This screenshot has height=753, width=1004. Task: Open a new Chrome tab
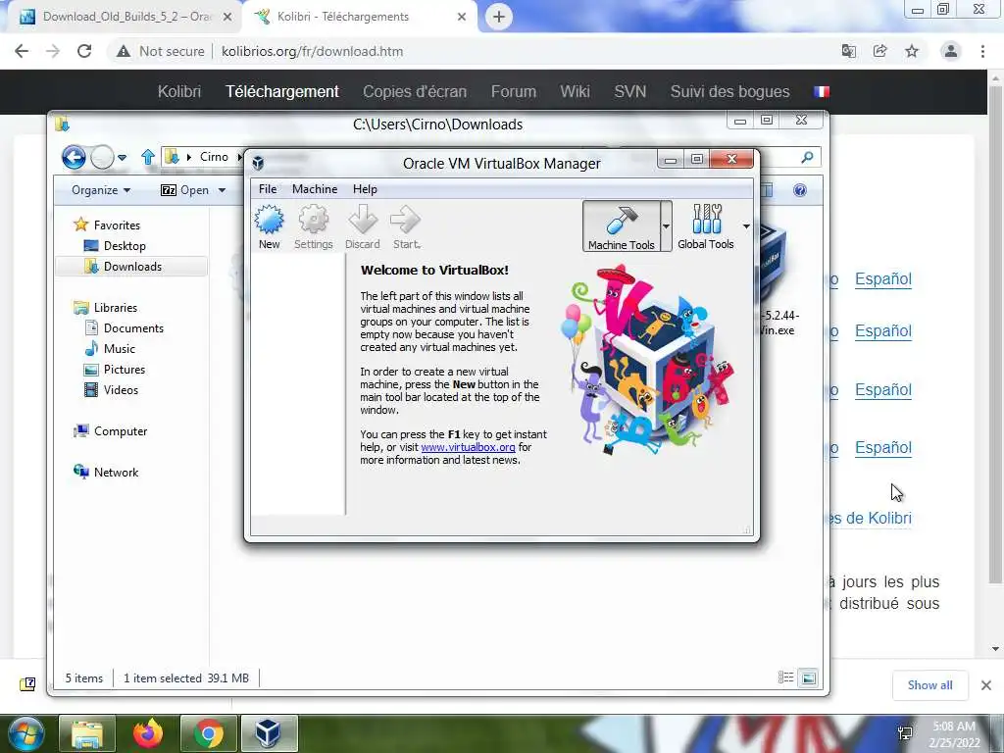pyautogui.click(x=499, y=17)
